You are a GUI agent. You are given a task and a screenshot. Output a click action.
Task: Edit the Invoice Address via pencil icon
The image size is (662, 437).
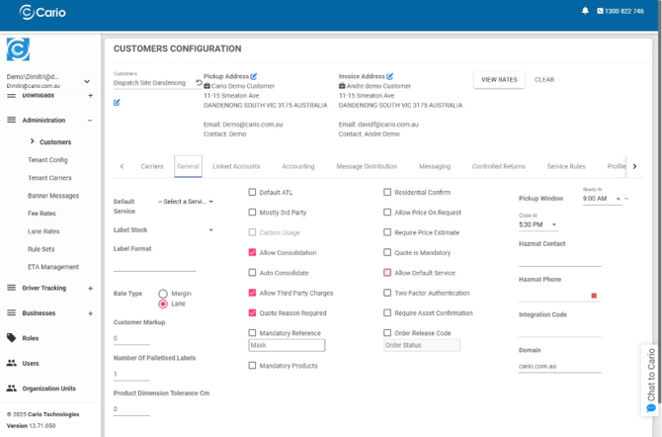click(x=390, y=76)
